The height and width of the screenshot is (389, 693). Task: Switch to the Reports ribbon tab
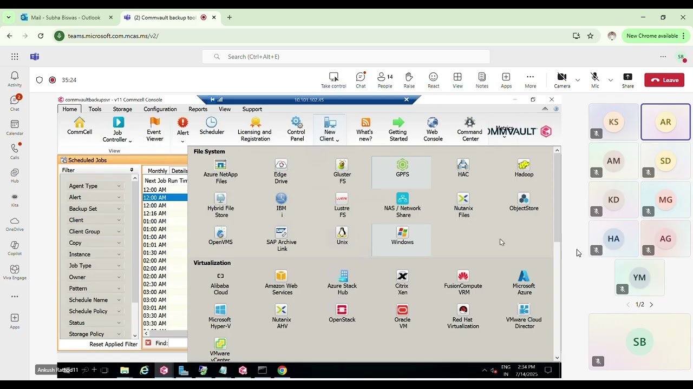[198, 109]
